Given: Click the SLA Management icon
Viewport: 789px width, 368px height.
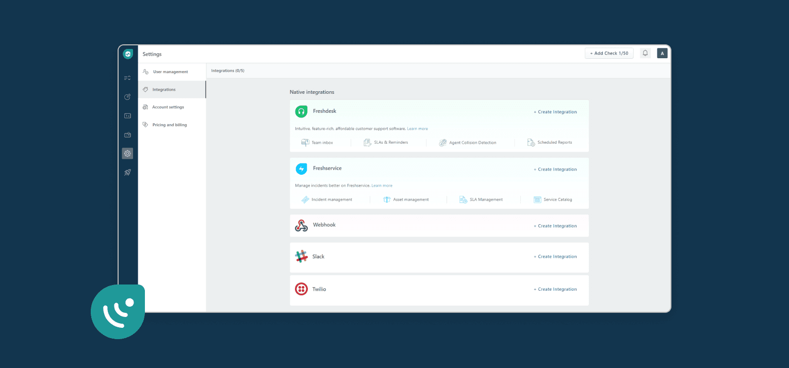Looking at the screenshot, I should click(x=463, y=199).
